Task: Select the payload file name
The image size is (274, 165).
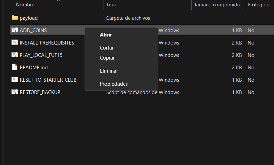Action: 29,18
